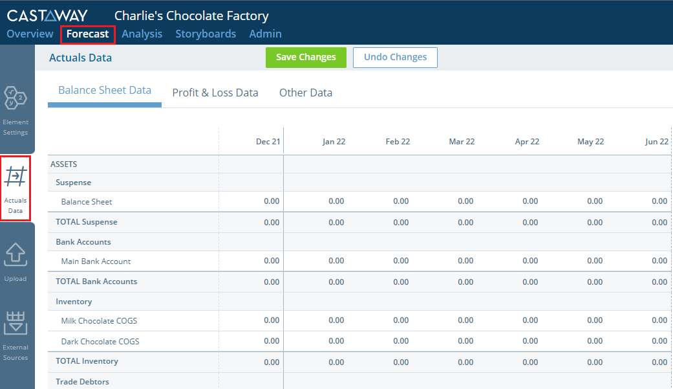
Task: Select the Jan 22 column header
Action: pyautogui.click(x=334, y=141)
